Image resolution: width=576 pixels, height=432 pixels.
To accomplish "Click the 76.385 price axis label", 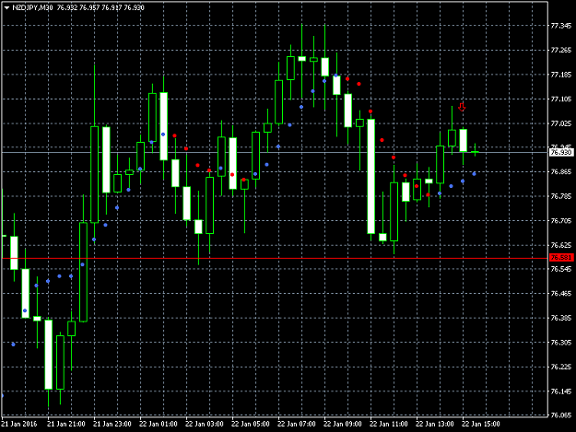I will (x=561, y=318).
